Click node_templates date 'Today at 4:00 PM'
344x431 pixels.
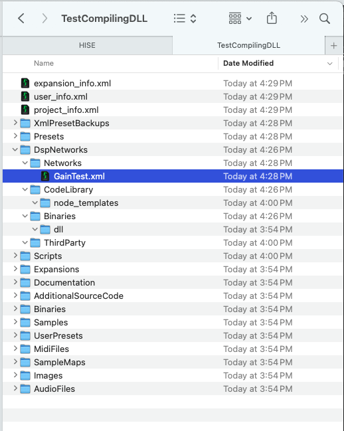click(258, 203)
